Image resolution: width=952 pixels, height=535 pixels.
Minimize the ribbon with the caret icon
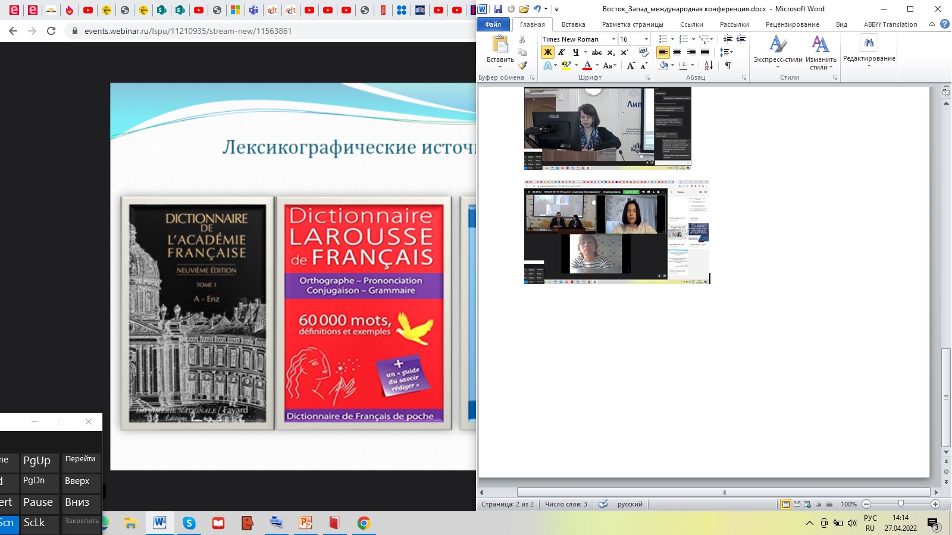932,24
